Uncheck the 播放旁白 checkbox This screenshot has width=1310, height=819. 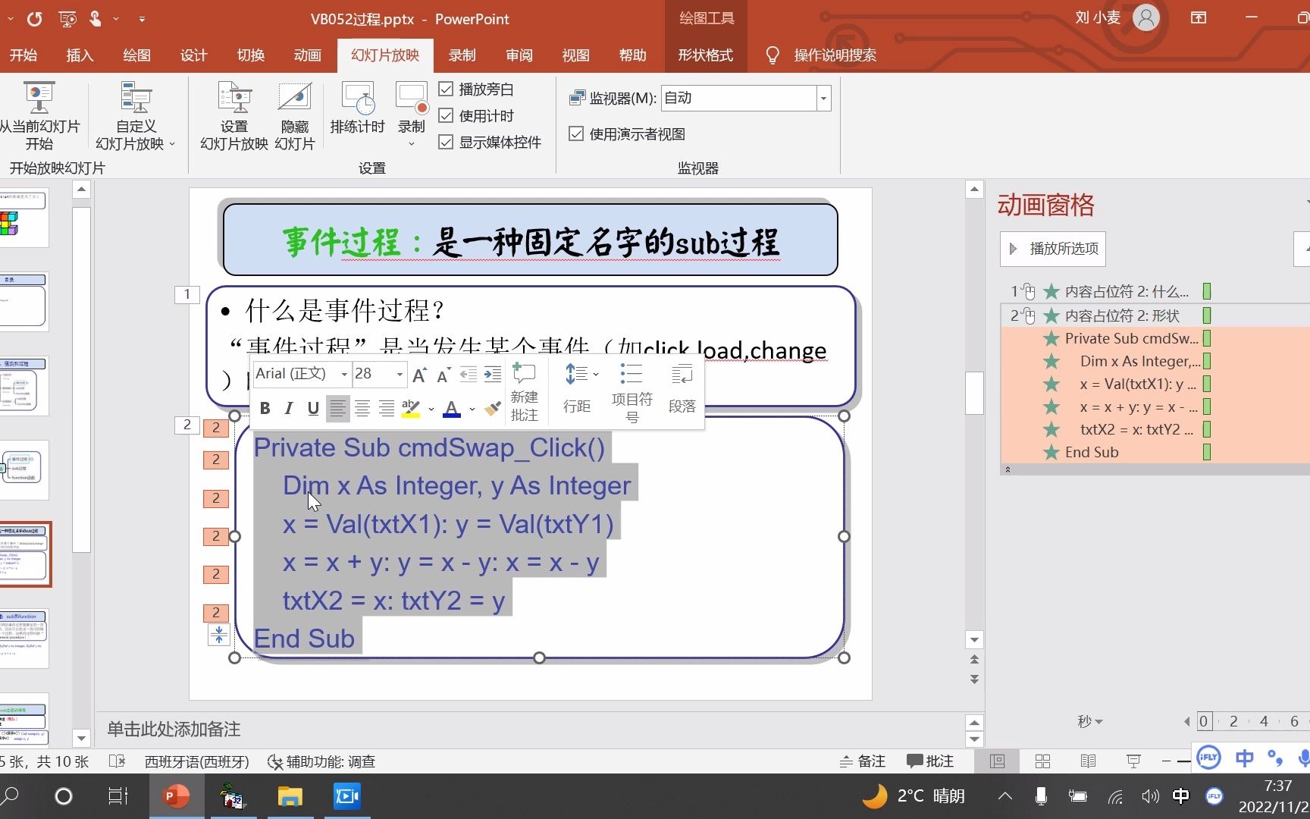point(446,89)
